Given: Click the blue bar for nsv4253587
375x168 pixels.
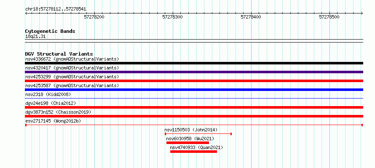Looking at the screenshot, I should pos(194,90).
